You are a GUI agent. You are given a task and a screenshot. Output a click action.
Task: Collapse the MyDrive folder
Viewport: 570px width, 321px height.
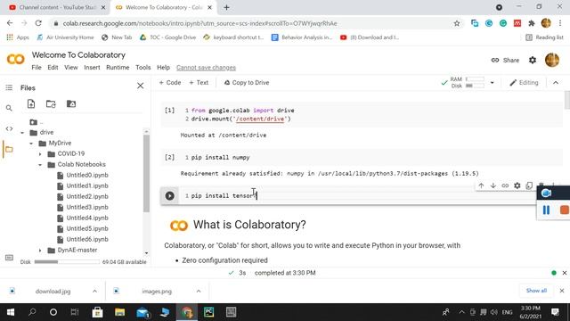(x=31, y=144)
